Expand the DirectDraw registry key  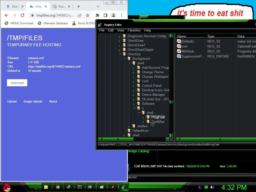pyautogui.click(x=119, y=41)
